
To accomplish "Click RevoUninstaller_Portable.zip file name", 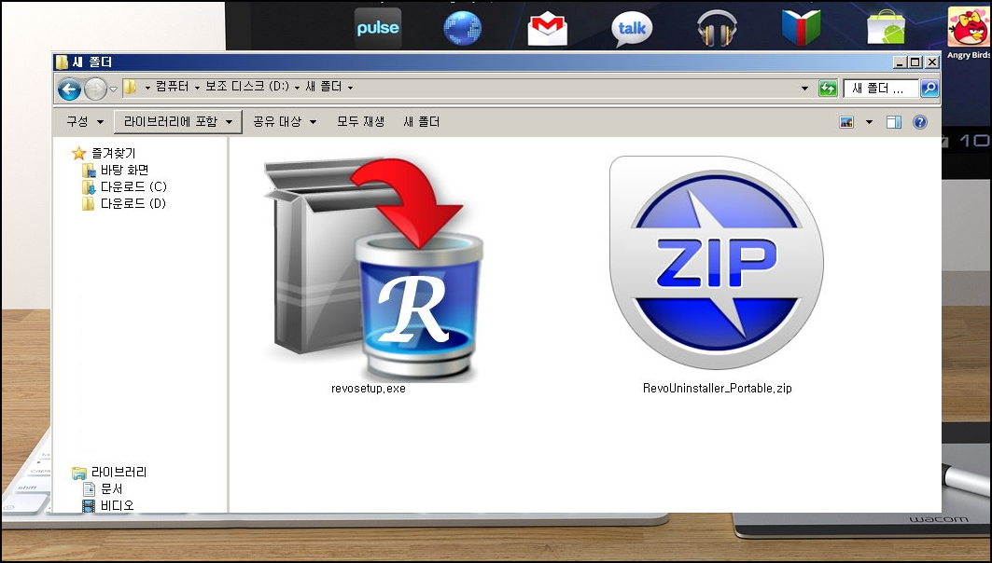I will [718, 388].
